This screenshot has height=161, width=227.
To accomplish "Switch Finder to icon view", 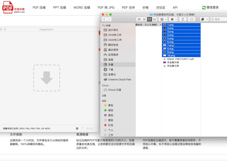I will (x=139, y=19).
